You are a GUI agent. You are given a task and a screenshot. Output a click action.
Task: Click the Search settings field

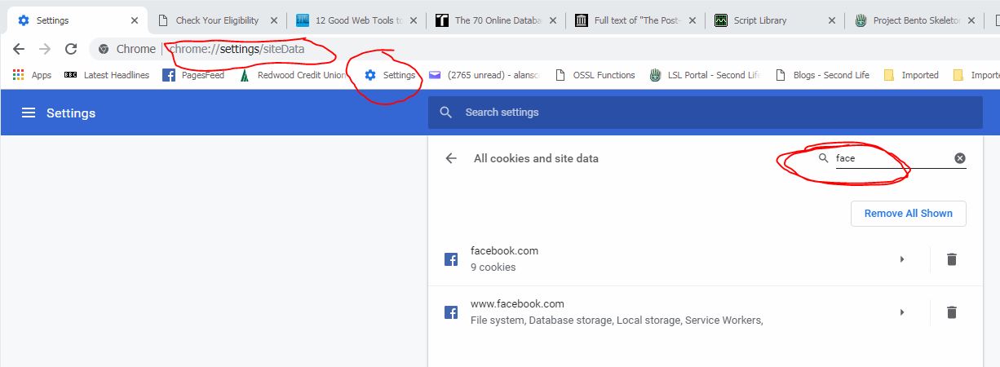[x=705, y=113]
